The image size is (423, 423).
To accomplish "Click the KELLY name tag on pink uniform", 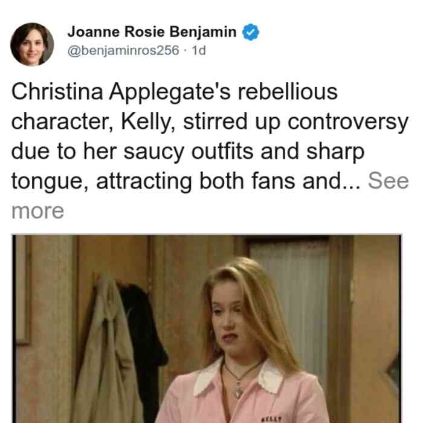I will pyautogui.click(x=271, y=419).
